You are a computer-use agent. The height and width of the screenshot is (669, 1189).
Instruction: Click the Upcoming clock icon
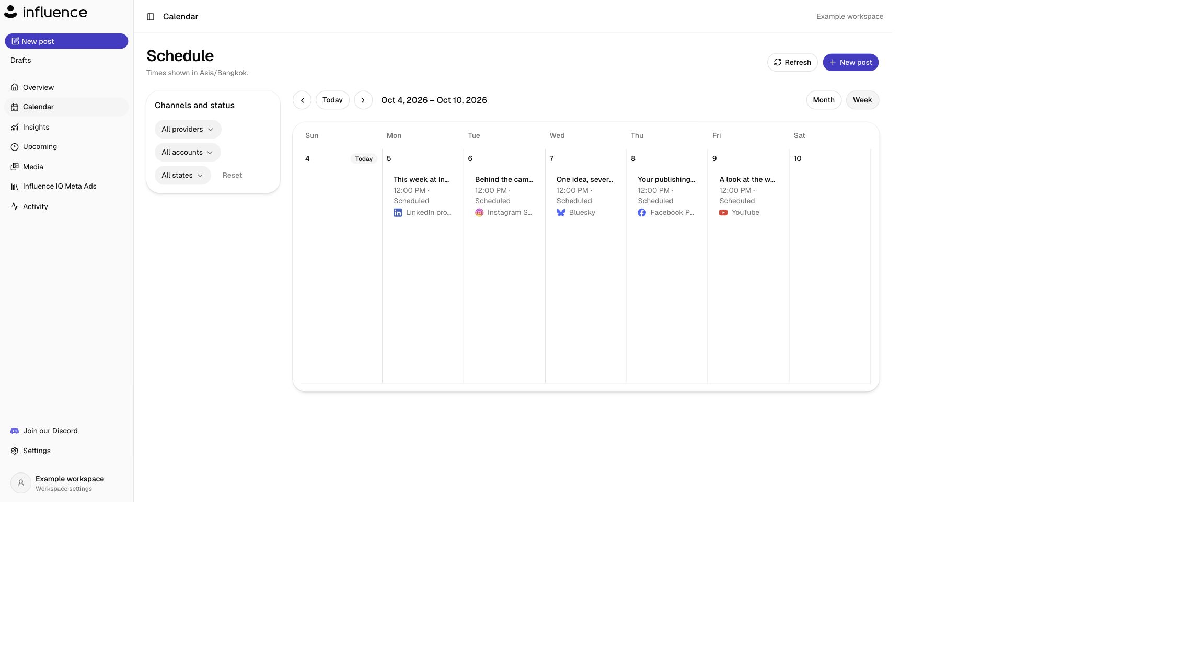tap(15, 147)
